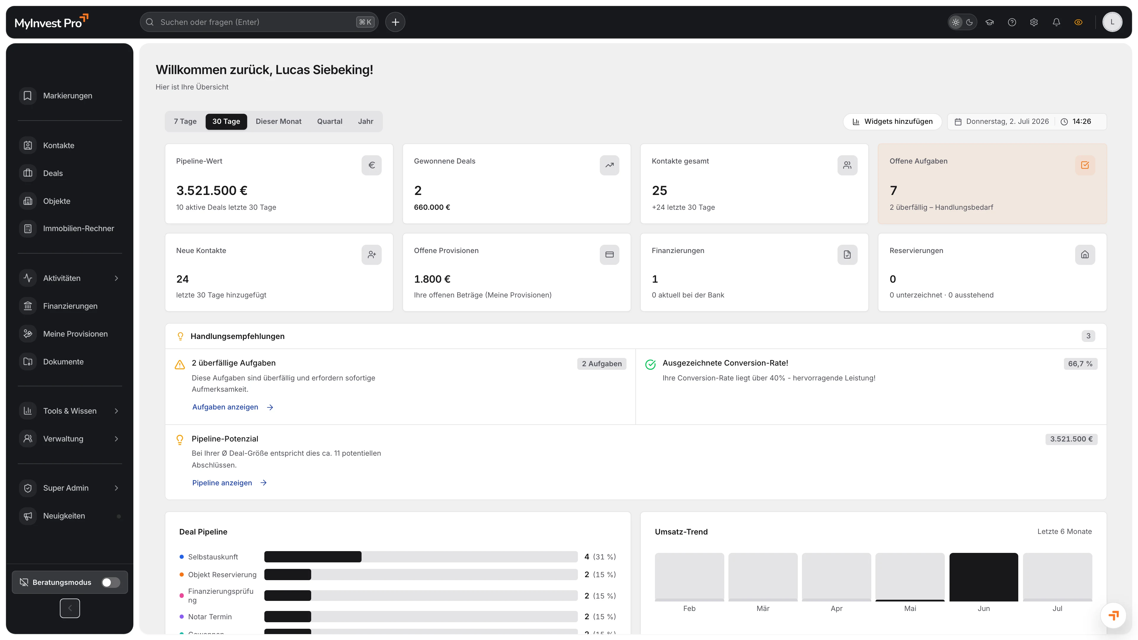Toggle the Beratungsmodus switch
Image resolution: width=1138 pixels, height=640 pixels.
(x=111, y=583)
